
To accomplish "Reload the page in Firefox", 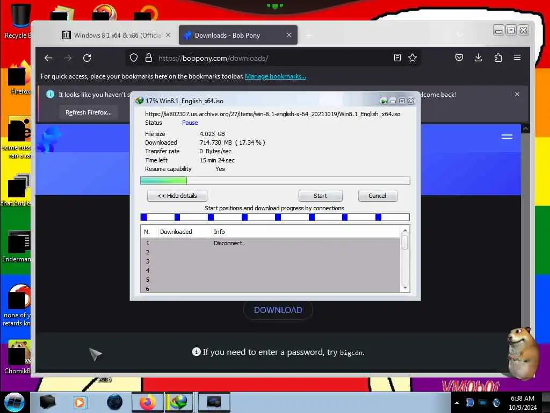I will 87,58.
